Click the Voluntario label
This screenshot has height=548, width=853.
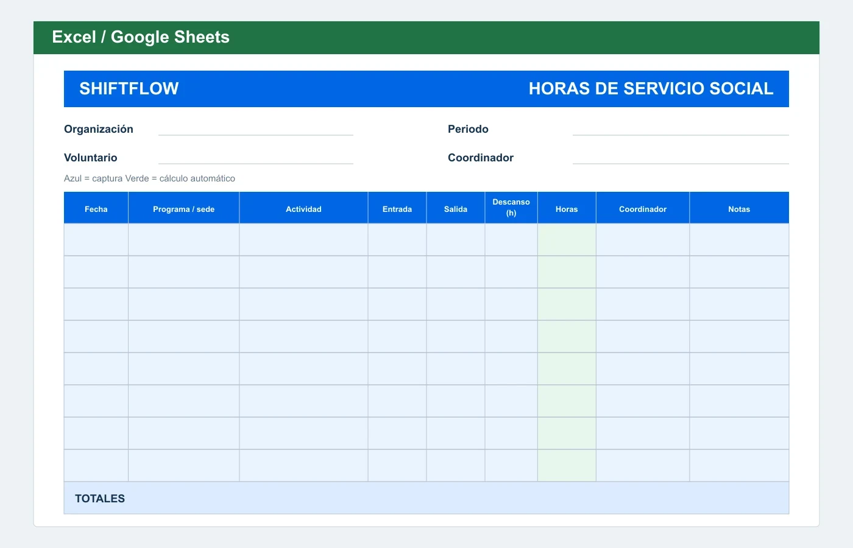pyautogui.click(x=91, y=158)
